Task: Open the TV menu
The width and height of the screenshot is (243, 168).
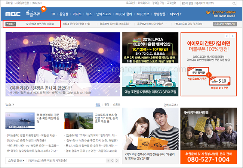Action: pos(53,14)
